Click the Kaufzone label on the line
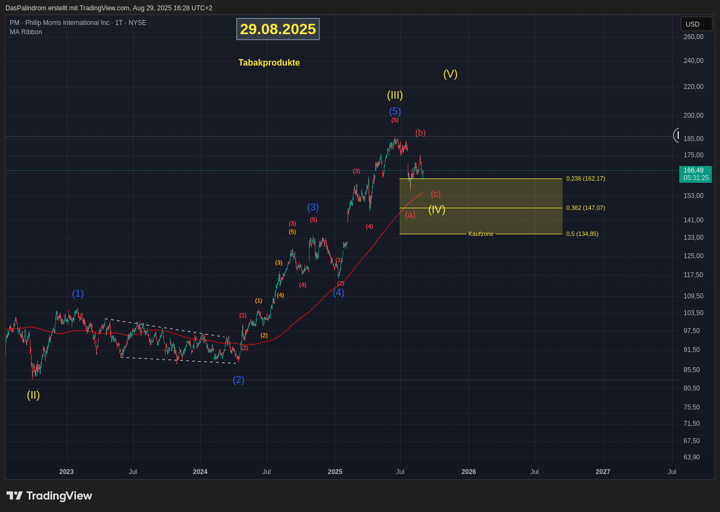This screenshot has height=512, width=720. tap(481, 234)
